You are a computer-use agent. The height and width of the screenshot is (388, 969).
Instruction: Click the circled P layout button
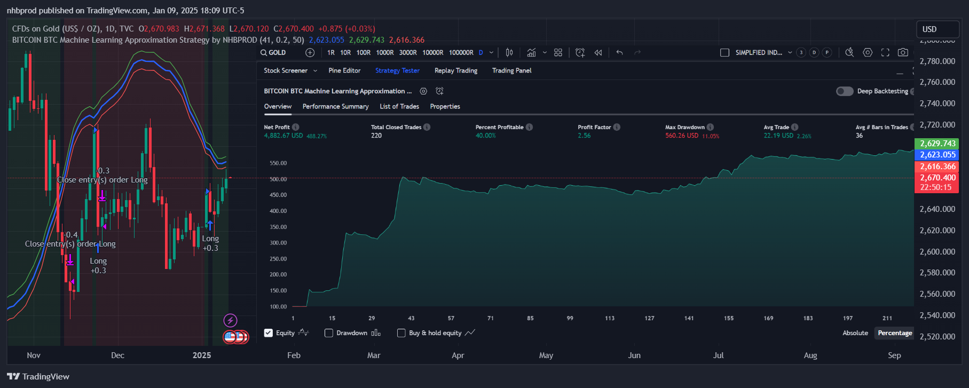point(827,52)
